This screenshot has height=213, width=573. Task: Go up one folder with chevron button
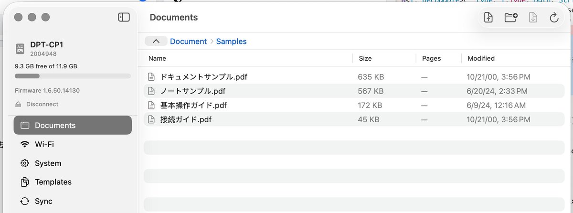pyautogui.click(x=156, y=41)
